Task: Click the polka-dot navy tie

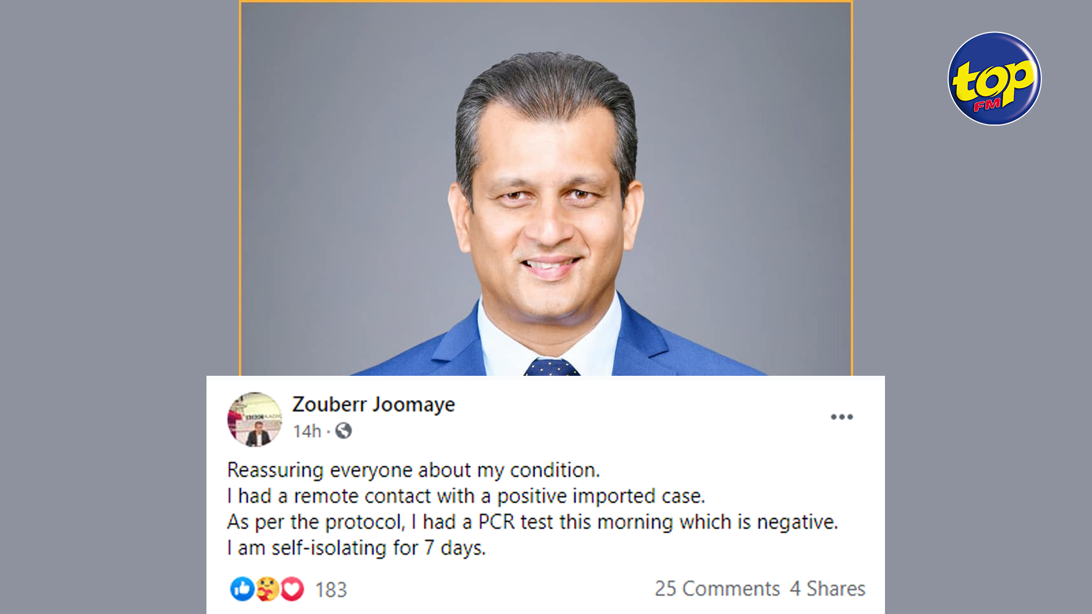Action: [x=551, y=367]
